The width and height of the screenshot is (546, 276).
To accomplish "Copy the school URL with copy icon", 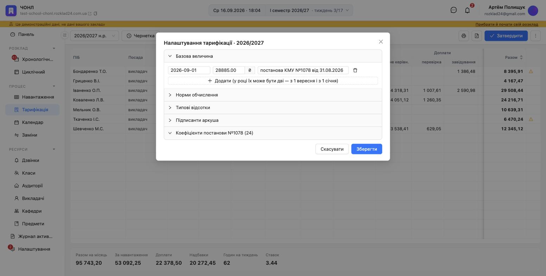I will pyautogui.click(x=95, y=14).
